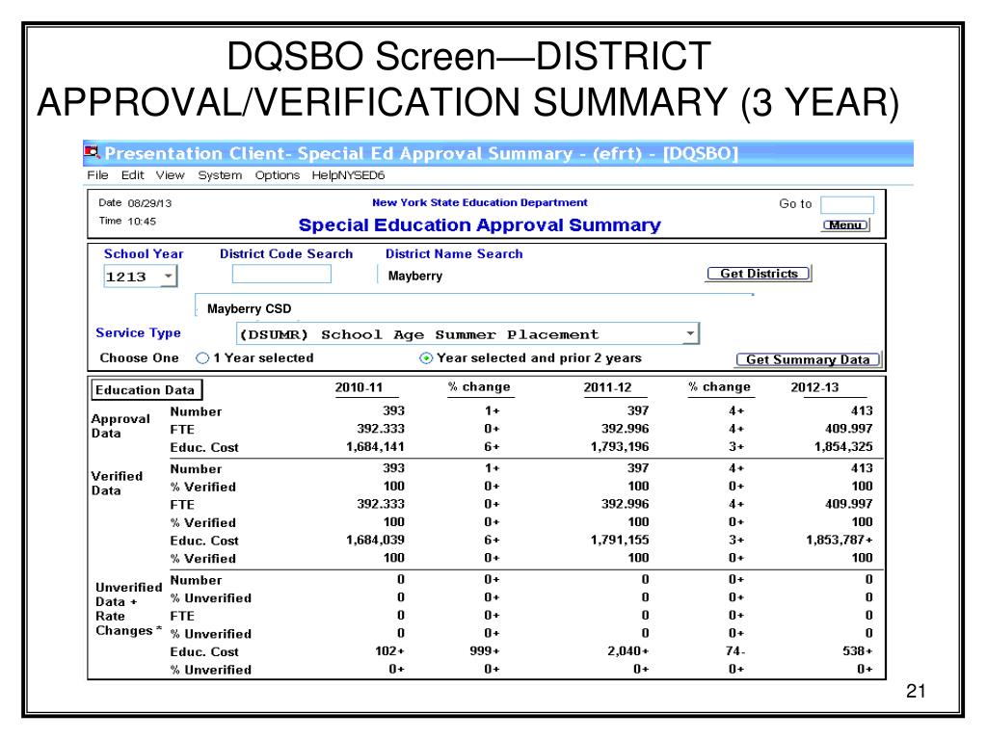This screenshot has width=987, height=740.
Task: Click the Special Education Approval Summary title
Action: pos(480,225)
